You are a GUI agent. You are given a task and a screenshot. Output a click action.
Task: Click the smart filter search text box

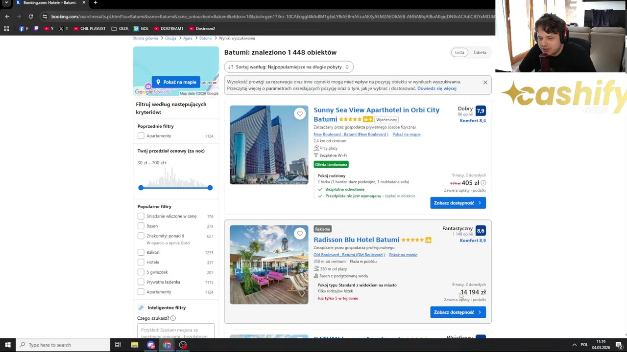176,331
